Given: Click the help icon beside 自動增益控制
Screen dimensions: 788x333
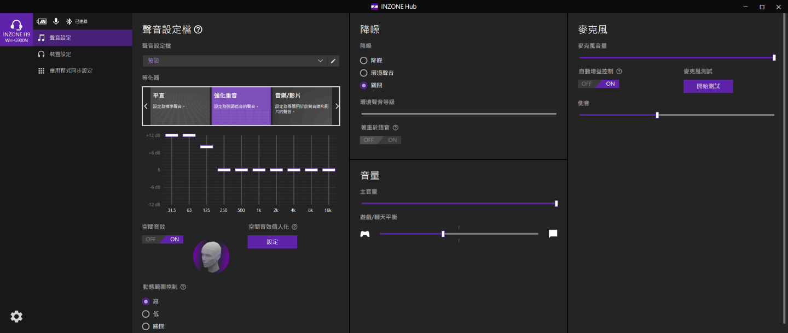Looking at the screenshot, I should (619, 72).
